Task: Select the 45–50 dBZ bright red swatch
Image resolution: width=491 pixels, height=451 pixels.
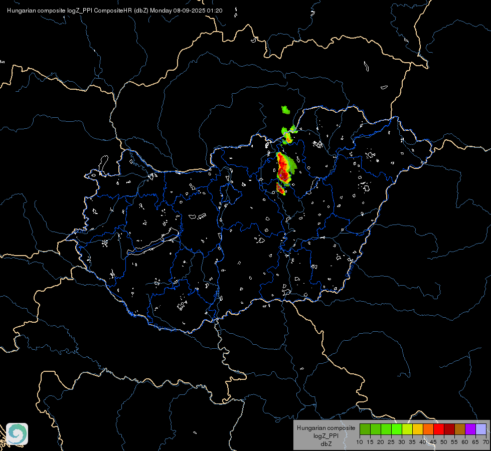Action: 439,429
